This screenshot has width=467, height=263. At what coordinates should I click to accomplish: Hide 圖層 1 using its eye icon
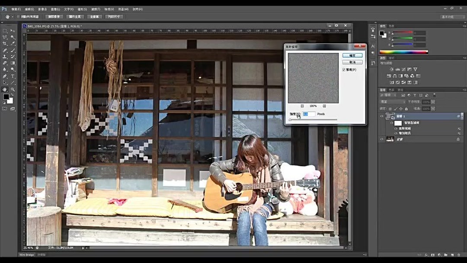(x=382, y=116)
